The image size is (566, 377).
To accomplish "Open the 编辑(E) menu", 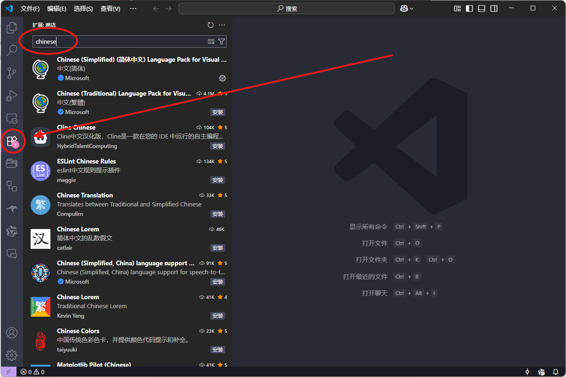I will [57, 8].
